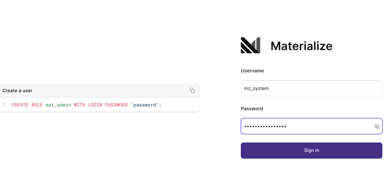Click the Password label above the field
The width and height of the screenshot is (388, 171).
pos(252,109)
